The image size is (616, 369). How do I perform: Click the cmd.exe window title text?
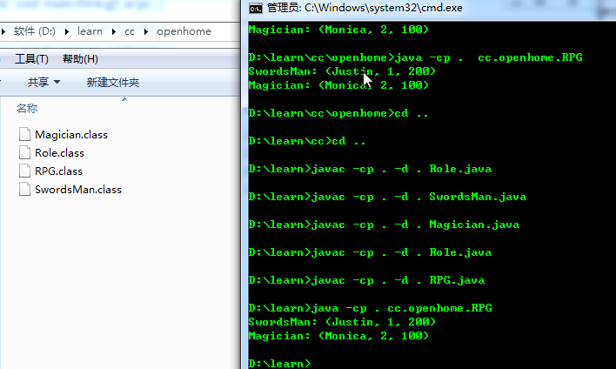coord(365,8)
